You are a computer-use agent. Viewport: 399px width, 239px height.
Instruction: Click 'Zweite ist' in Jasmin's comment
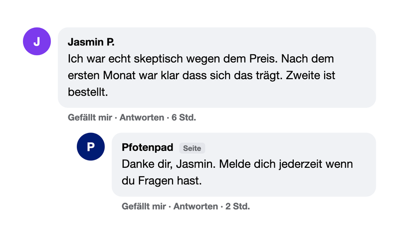coord(310,75)
